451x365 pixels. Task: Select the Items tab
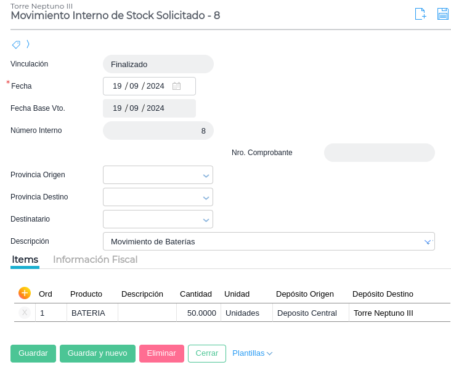(25, 260)
